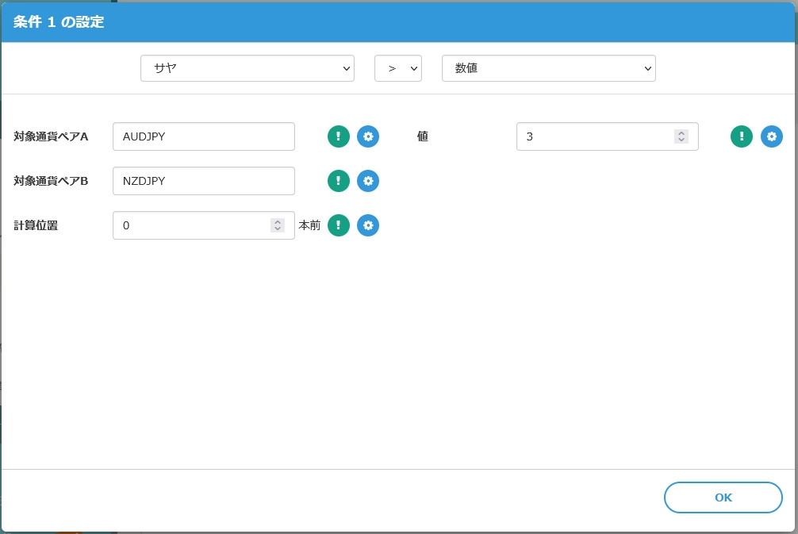Click the green info icon for 計算位置
Screen dimensions: 798x534
339,225
